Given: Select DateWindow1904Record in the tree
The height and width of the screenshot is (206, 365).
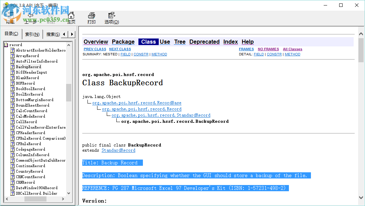Looking at the screenshot, I should (37, 188).
